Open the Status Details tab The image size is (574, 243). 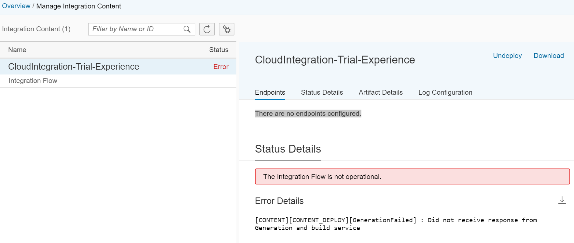click(322, 92)
